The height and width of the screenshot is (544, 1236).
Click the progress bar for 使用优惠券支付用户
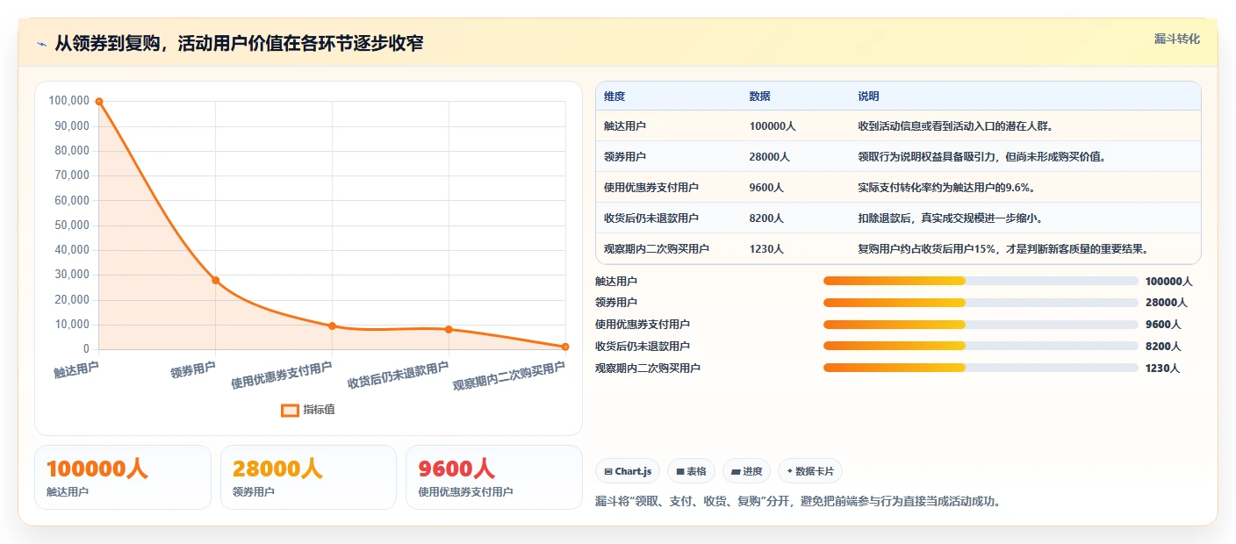click(x=981, y=325)
